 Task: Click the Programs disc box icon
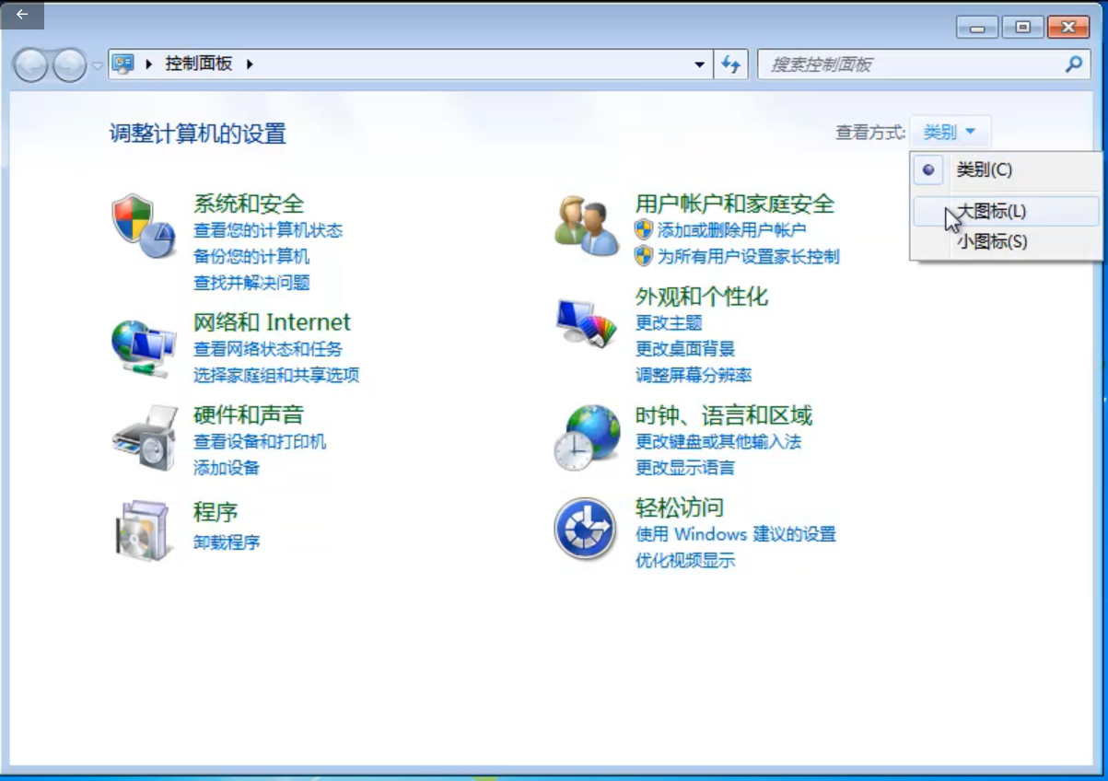tap(143, 530)
